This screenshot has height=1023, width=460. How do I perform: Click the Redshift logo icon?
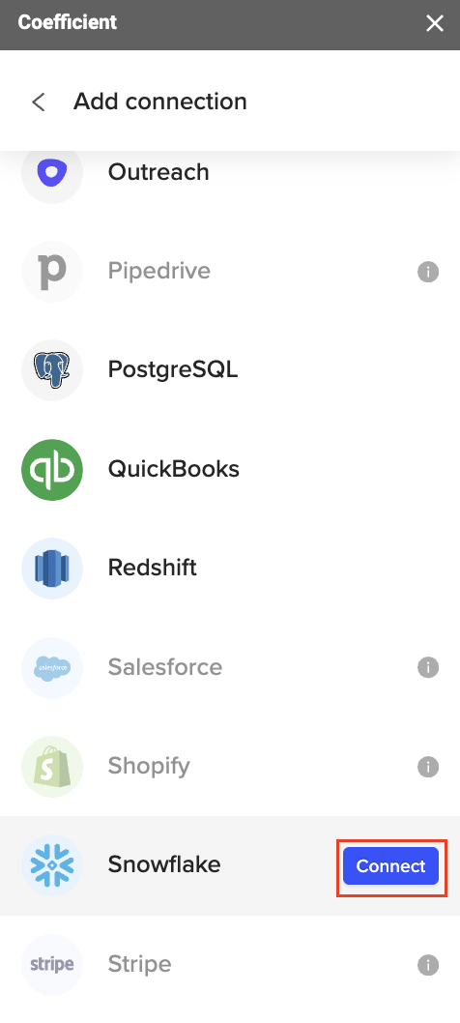(x=52, y=569)
